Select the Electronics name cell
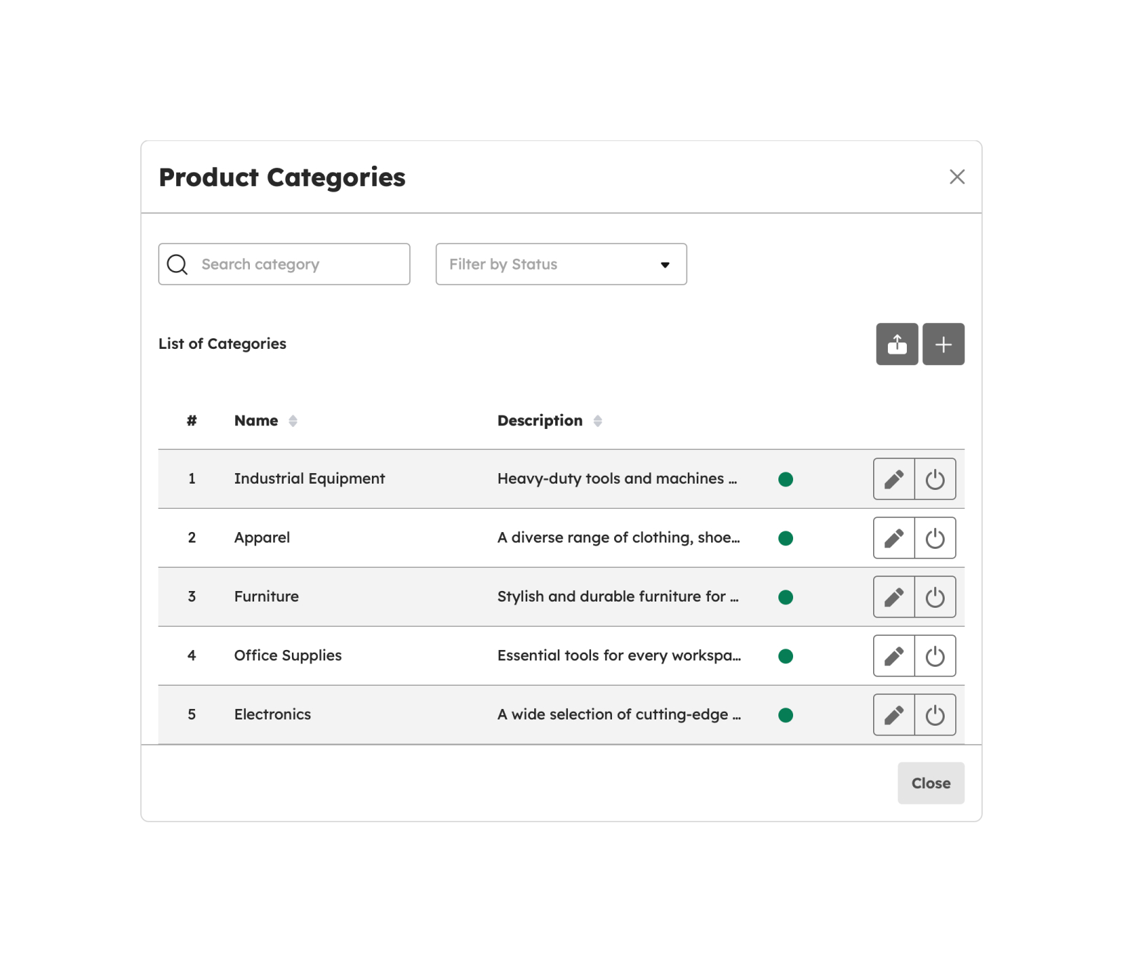 click(x=272, y=715)
